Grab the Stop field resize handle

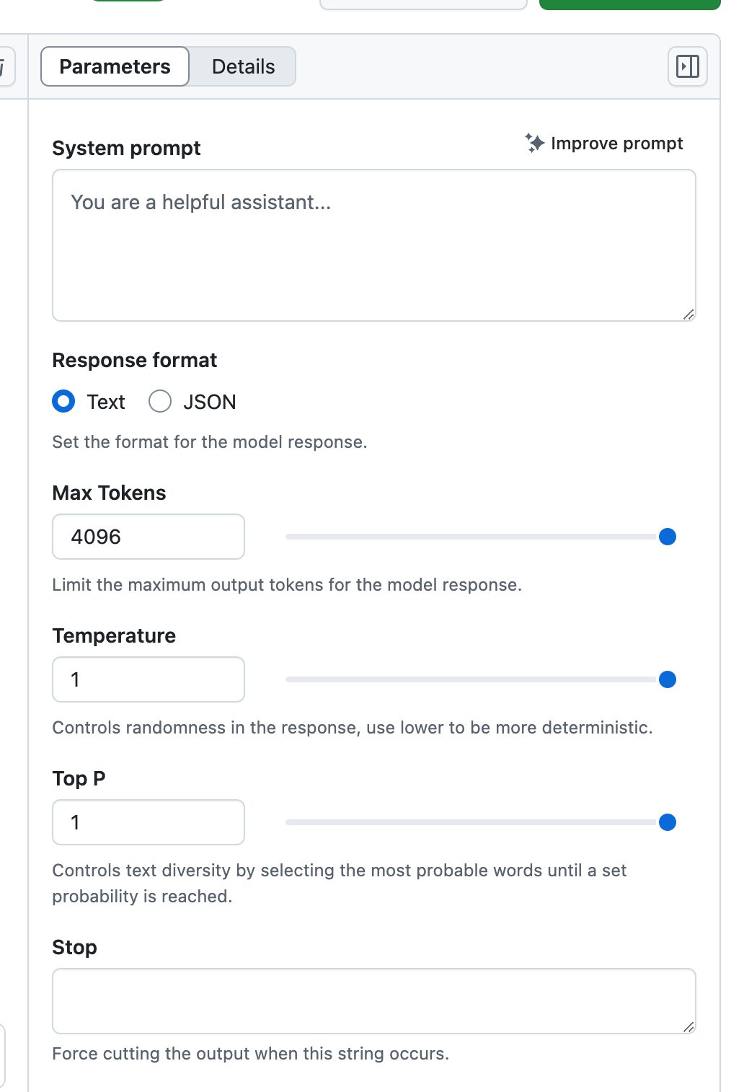point(688,1027)
